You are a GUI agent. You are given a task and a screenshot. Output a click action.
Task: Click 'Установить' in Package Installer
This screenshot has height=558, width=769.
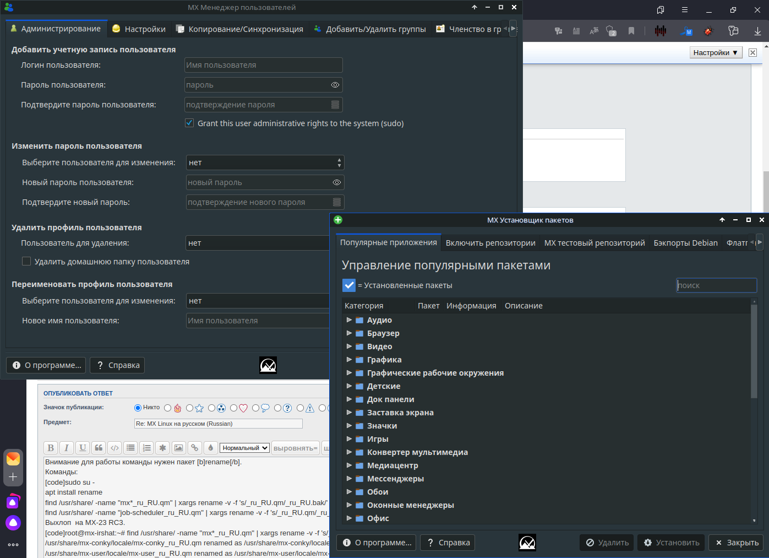[672, 543]
